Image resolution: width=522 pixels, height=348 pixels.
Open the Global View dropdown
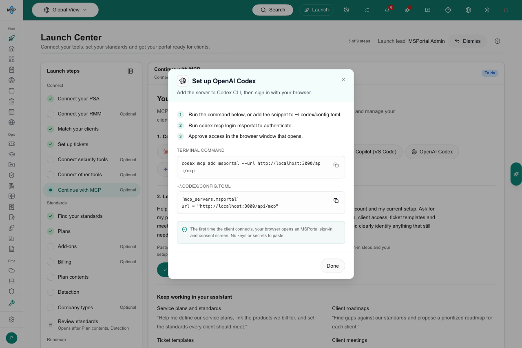pos(65,10)
